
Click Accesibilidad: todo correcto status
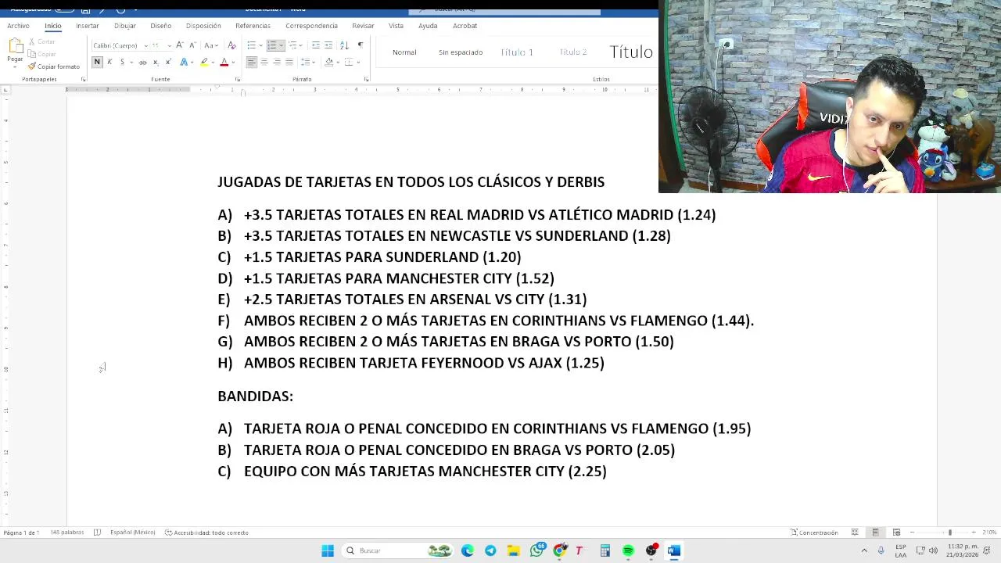tap(206, 533)
